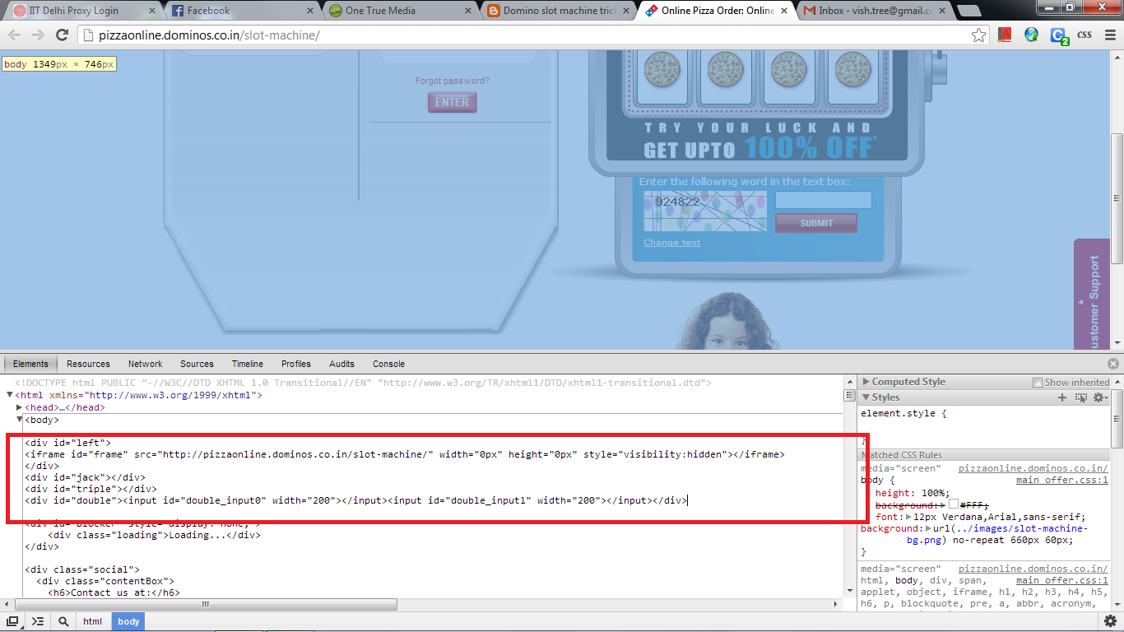The height and width of the screenshot is (632, 1124).
Task: Open the Chrome hamburger menu
Action: pos(1109,35)
